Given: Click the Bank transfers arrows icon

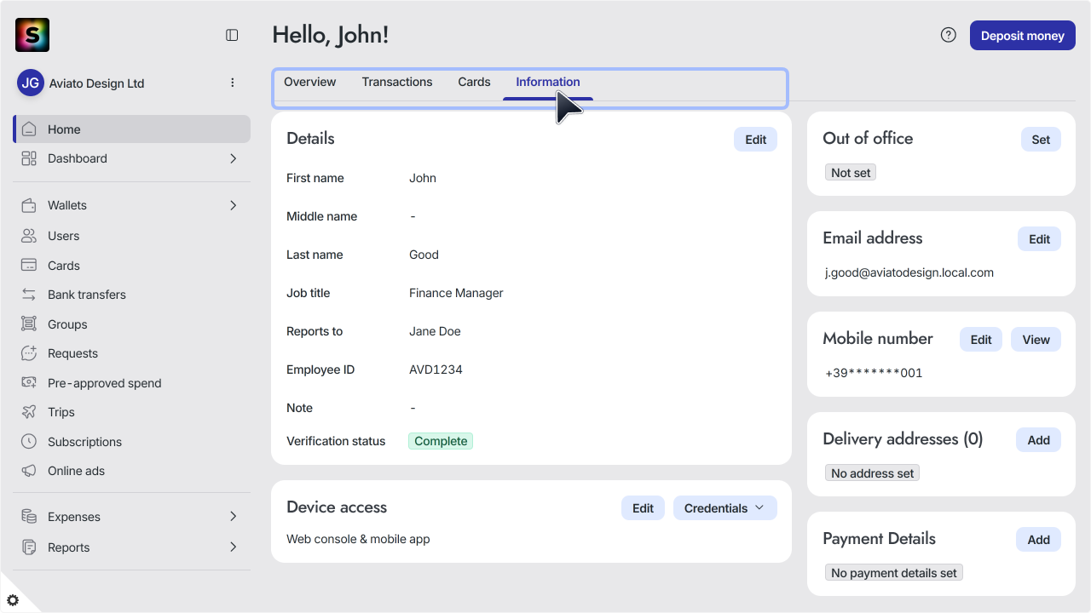Looking at the screenshot, I should (29, 295).
